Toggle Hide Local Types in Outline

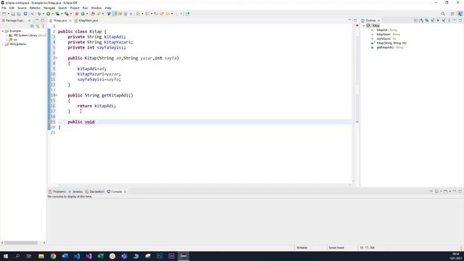444,20
